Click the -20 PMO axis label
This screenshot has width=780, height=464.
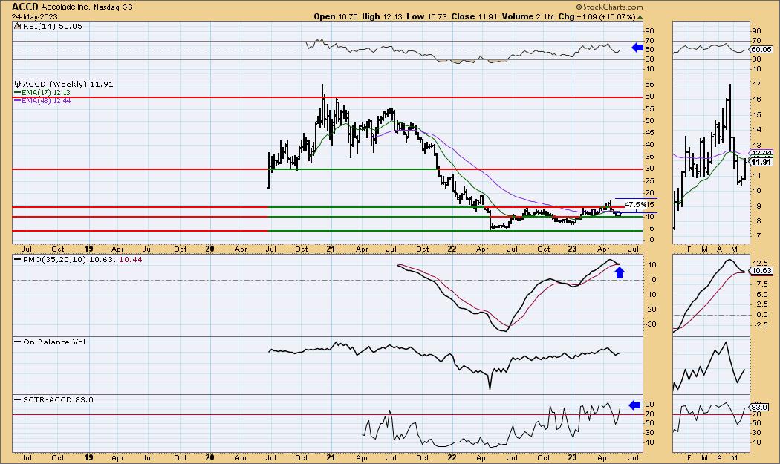[651, 310]
